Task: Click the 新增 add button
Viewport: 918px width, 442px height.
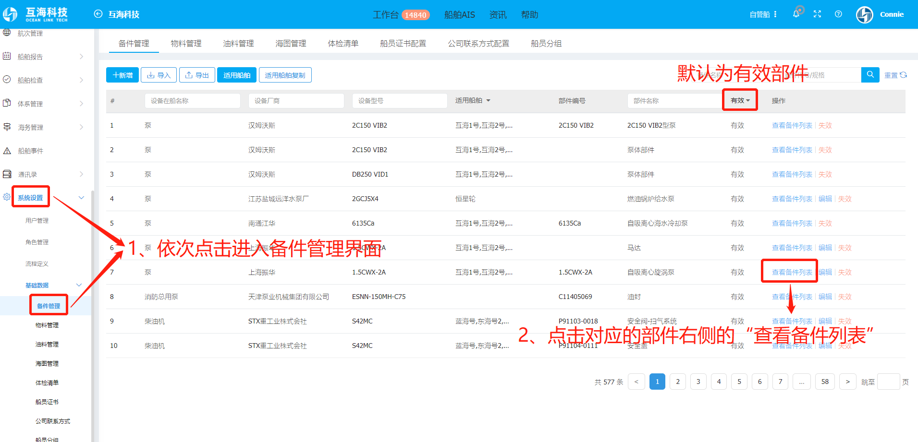Action: click(122, 75)
